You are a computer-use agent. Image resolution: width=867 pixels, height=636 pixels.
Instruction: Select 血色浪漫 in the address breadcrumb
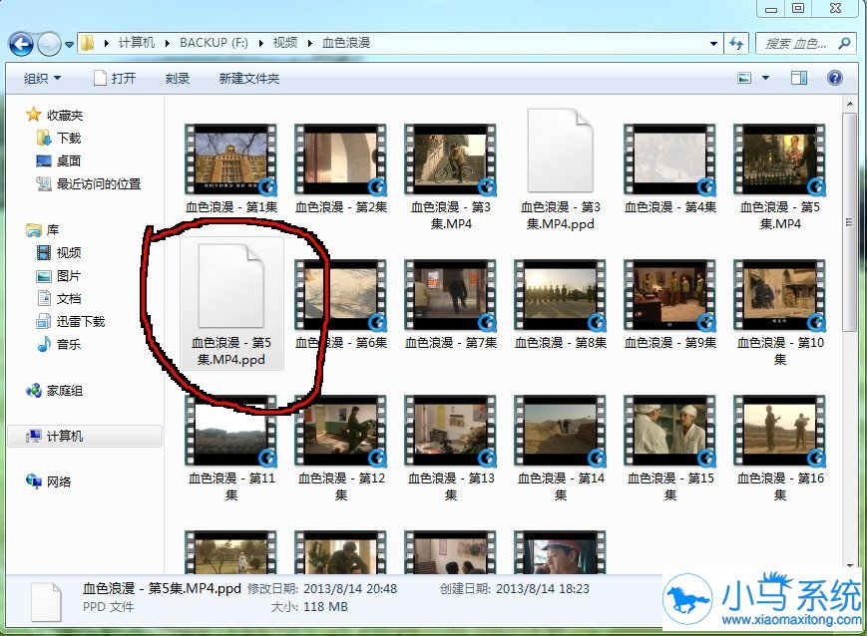click(346, 43)
